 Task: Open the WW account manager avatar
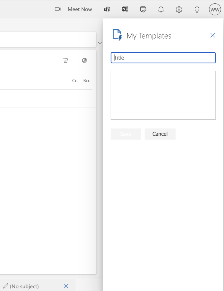215,10
